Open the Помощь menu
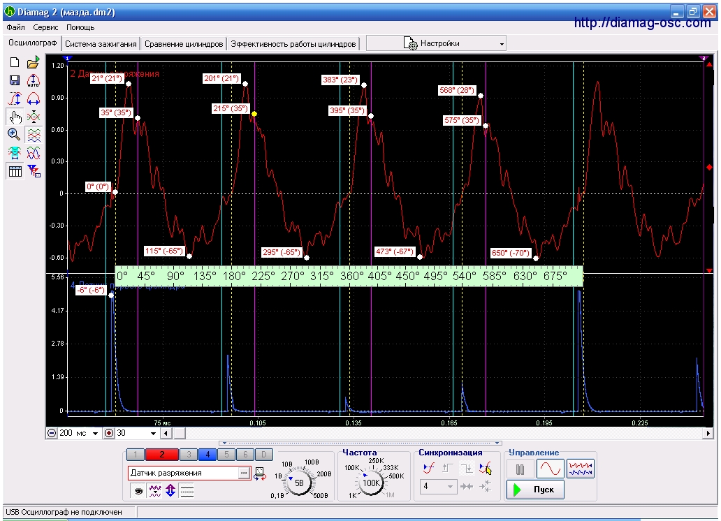 click(x=80, y=27)
